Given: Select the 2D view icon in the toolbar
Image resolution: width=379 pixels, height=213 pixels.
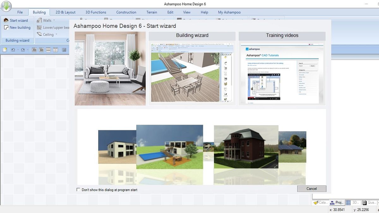Looking at the screenshot, I should click(34, 50).
